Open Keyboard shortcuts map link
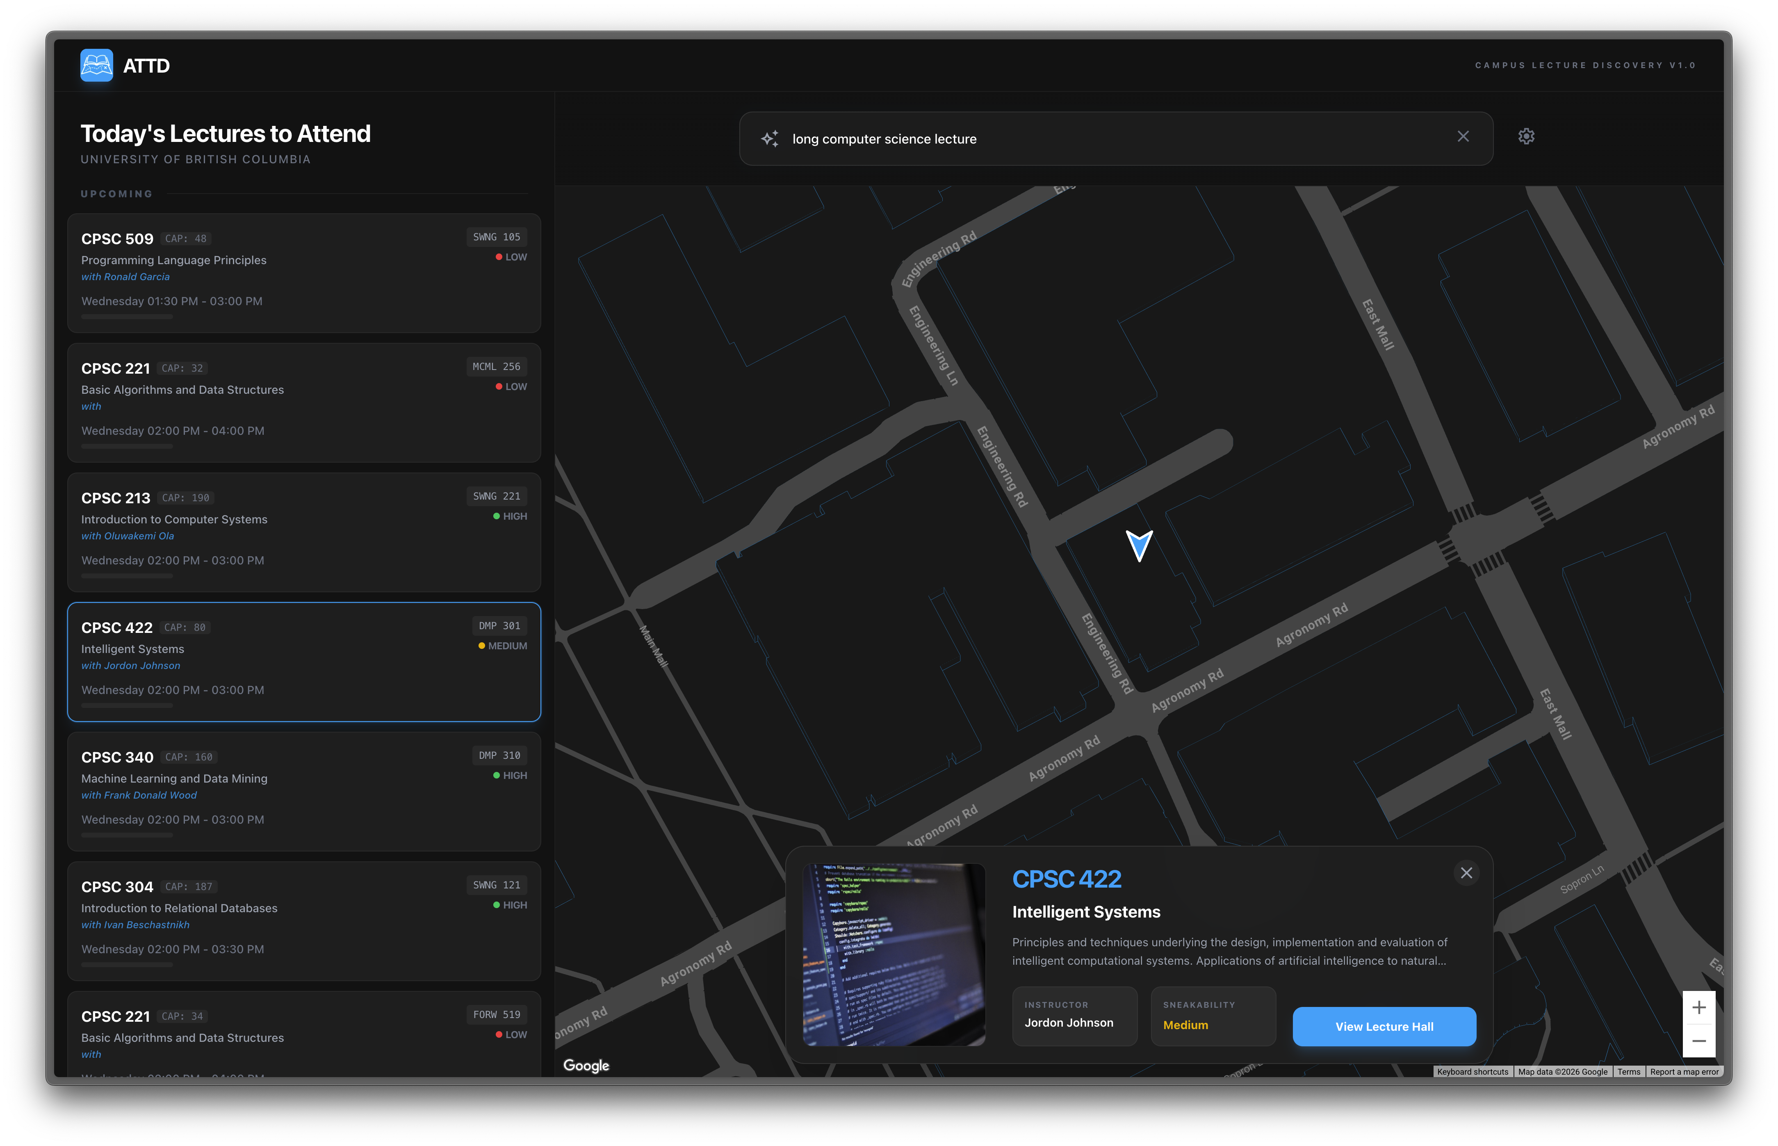Screen dimensions: 1778x1146 (1472, 1072)
